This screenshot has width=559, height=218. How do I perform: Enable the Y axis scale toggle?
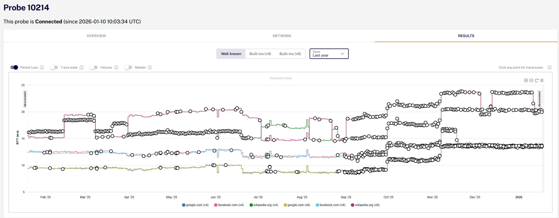coord(54,67)
